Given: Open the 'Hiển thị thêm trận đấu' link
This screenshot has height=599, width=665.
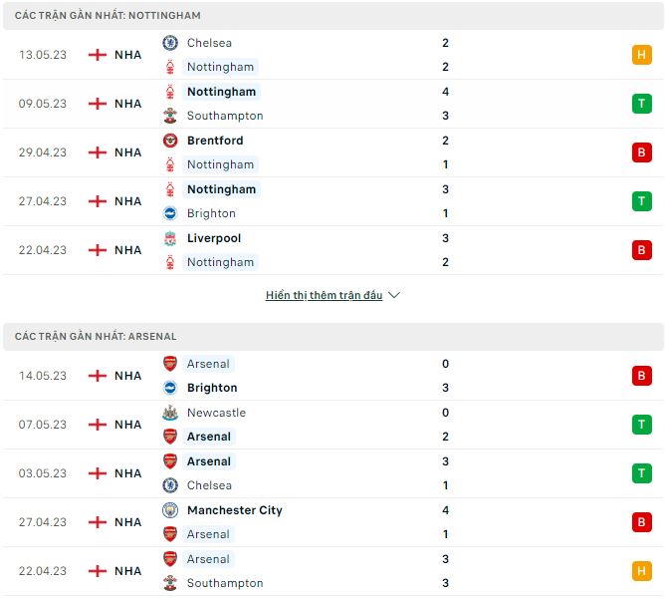Looking at the screenshot, I should click(324, 295).
